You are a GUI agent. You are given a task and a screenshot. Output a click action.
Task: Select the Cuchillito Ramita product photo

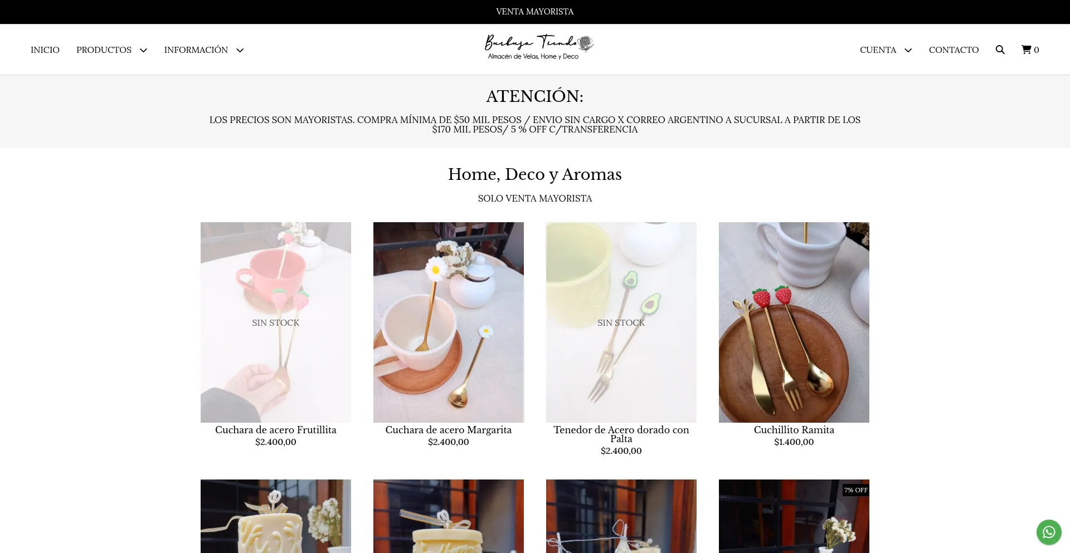794,322
